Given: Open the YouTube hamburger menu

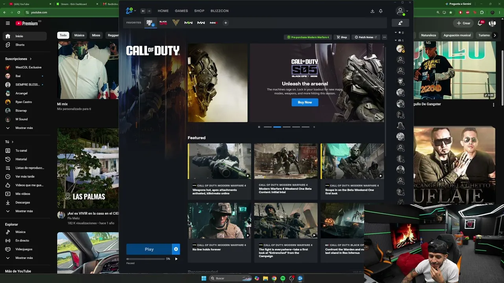Looking at the screenshot, I should click(x=8, y=23).
